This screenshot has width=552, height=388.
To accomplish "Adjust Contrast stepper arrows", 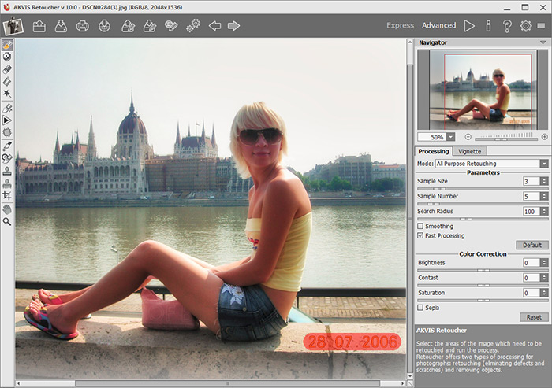I will tap(544, 278).
